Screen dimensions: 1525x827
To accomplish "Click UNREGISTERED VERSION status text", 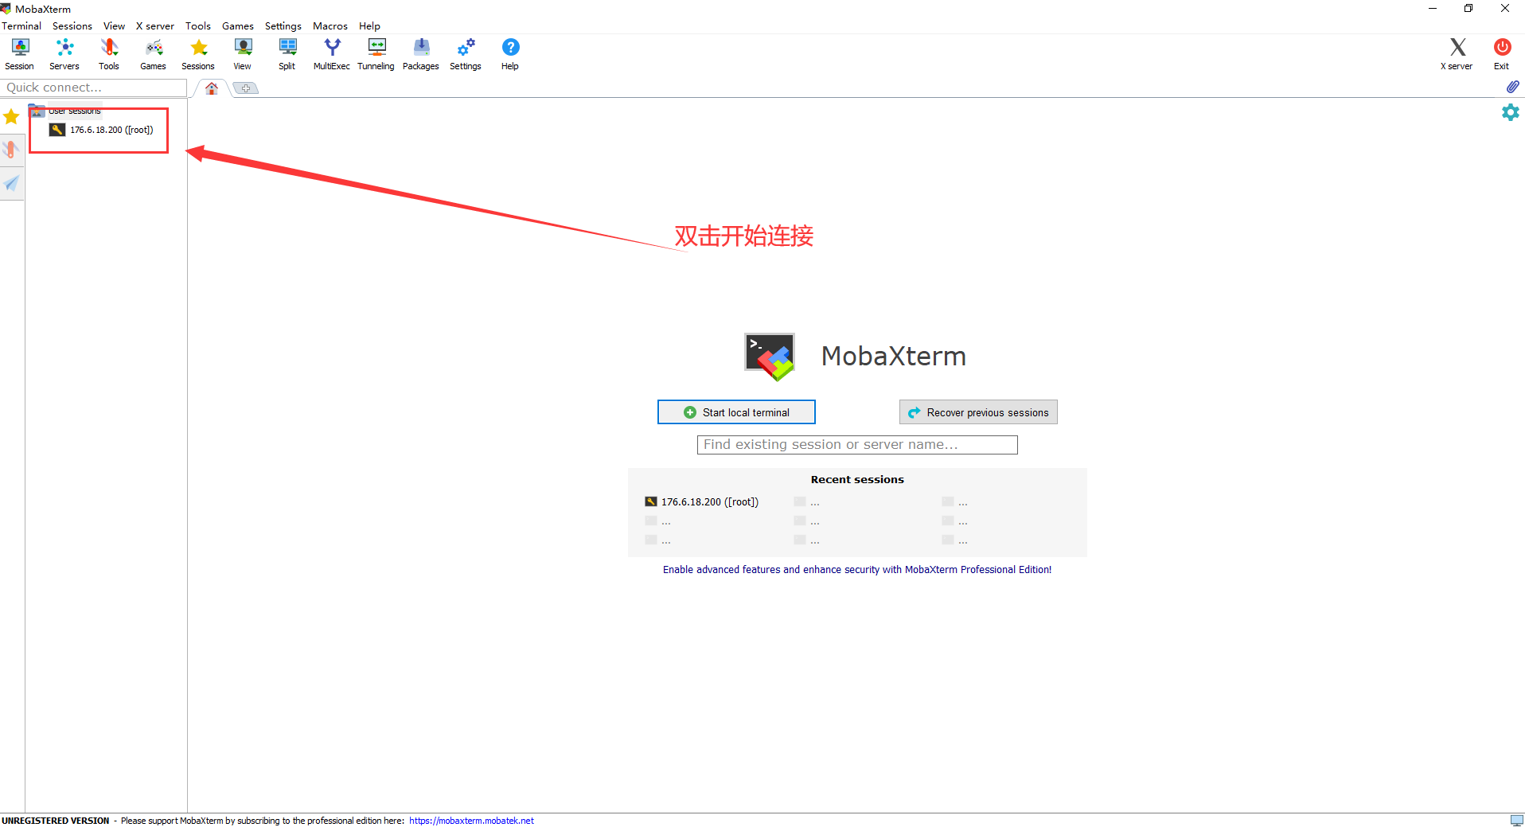I will tap(56, 821).
